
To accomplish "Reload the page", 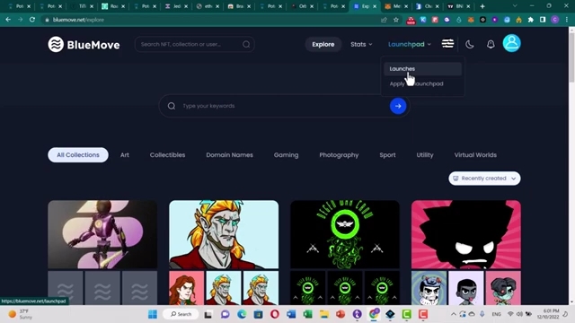I will (32, 20).
